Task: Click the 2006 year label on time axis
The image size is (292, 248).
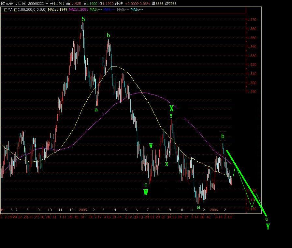Action: [214, 210]
